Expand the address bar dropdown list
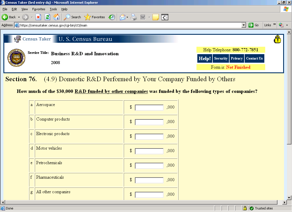 (244, 25)
